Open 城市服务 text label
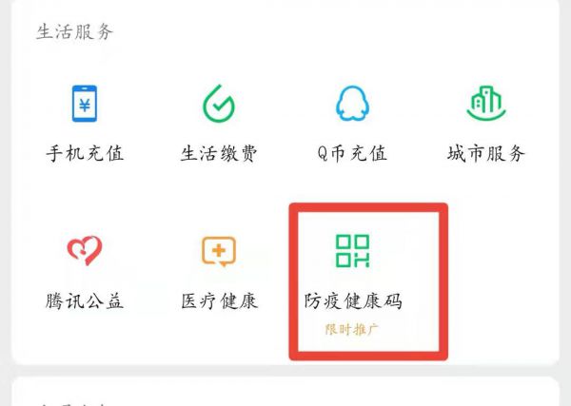The width and height of the screenshot is (571, 406). point(486,153)
